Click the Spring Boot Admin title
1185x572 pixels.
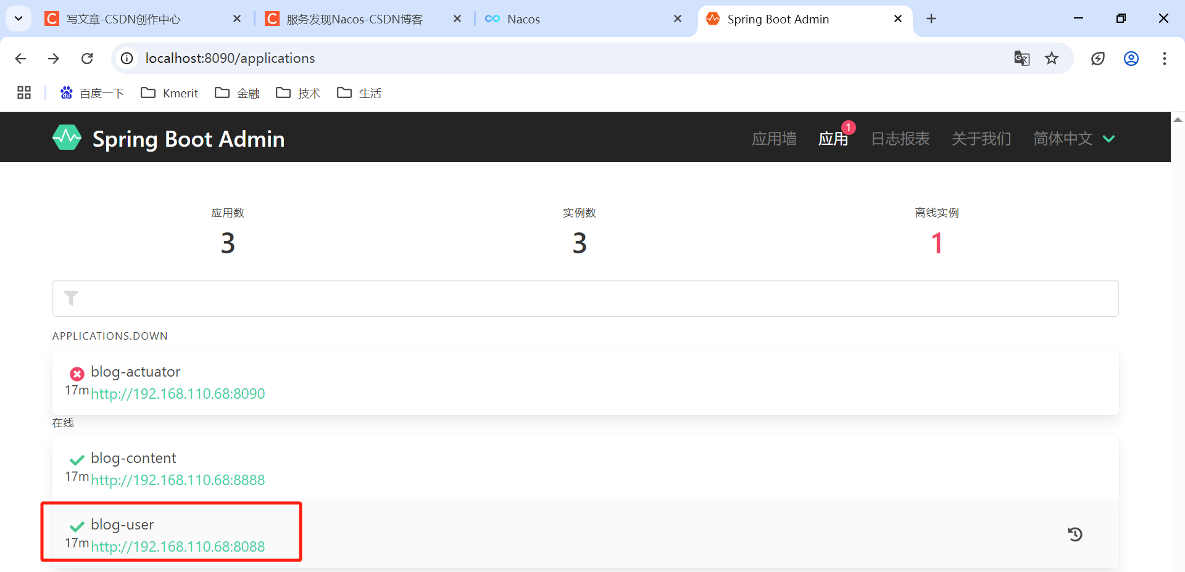point(188,139)
